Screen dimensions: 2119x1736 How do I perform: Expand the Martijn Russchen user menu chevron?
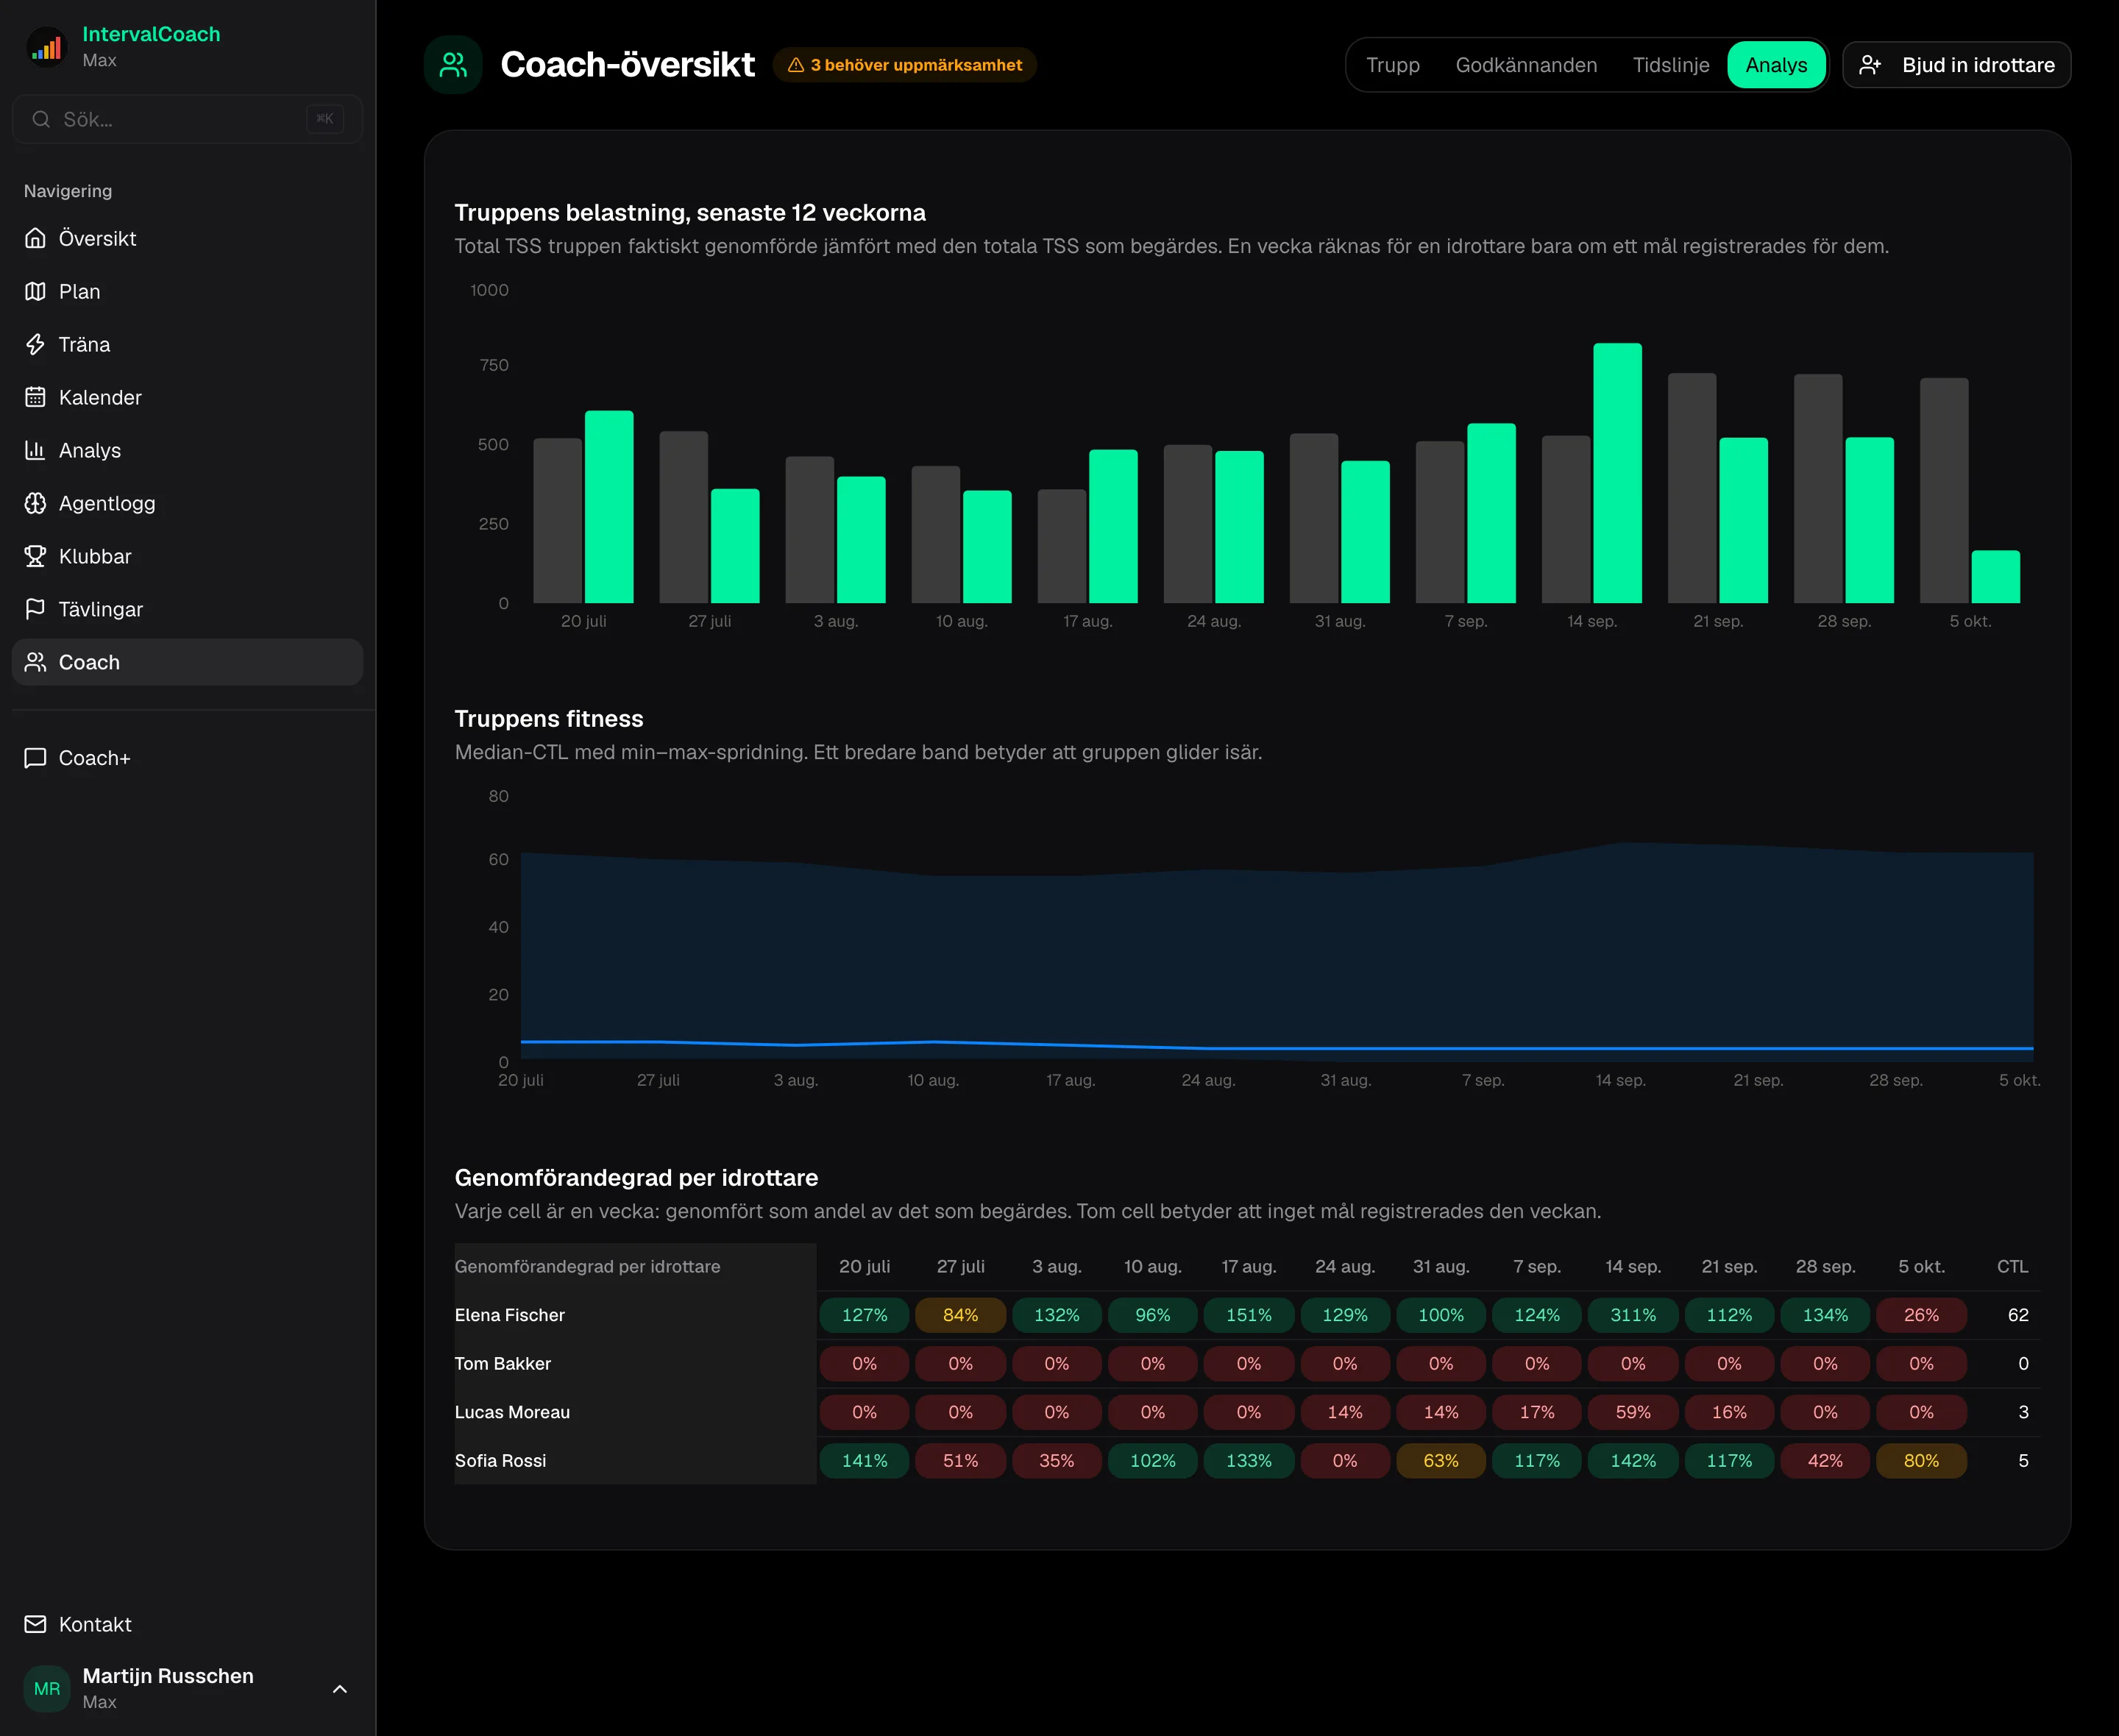click(x=340, y=1689)
